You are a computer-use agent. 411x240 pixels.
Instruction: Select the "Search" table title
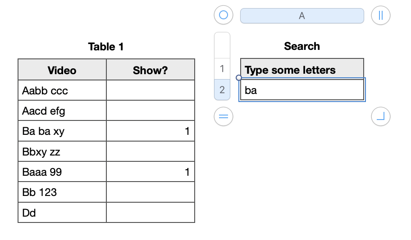pyautogui.click(x=302, y=46)
